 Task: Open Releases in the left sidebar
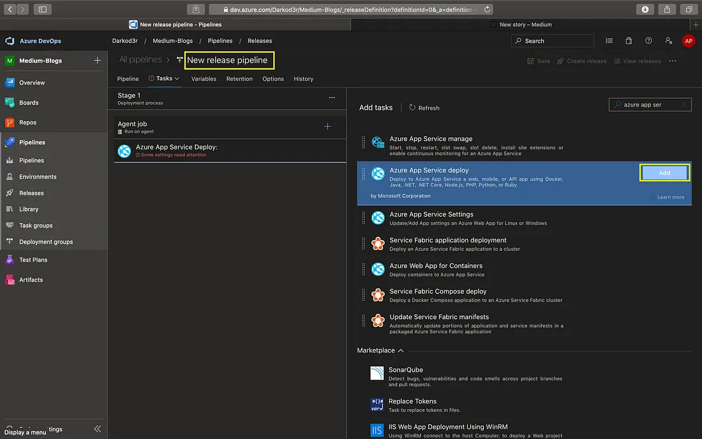[31, 193]
